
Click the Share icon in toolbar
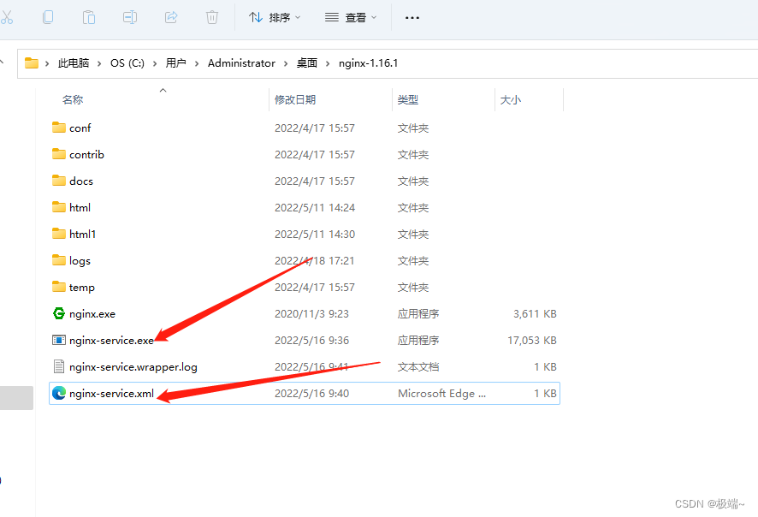(171, 17)
